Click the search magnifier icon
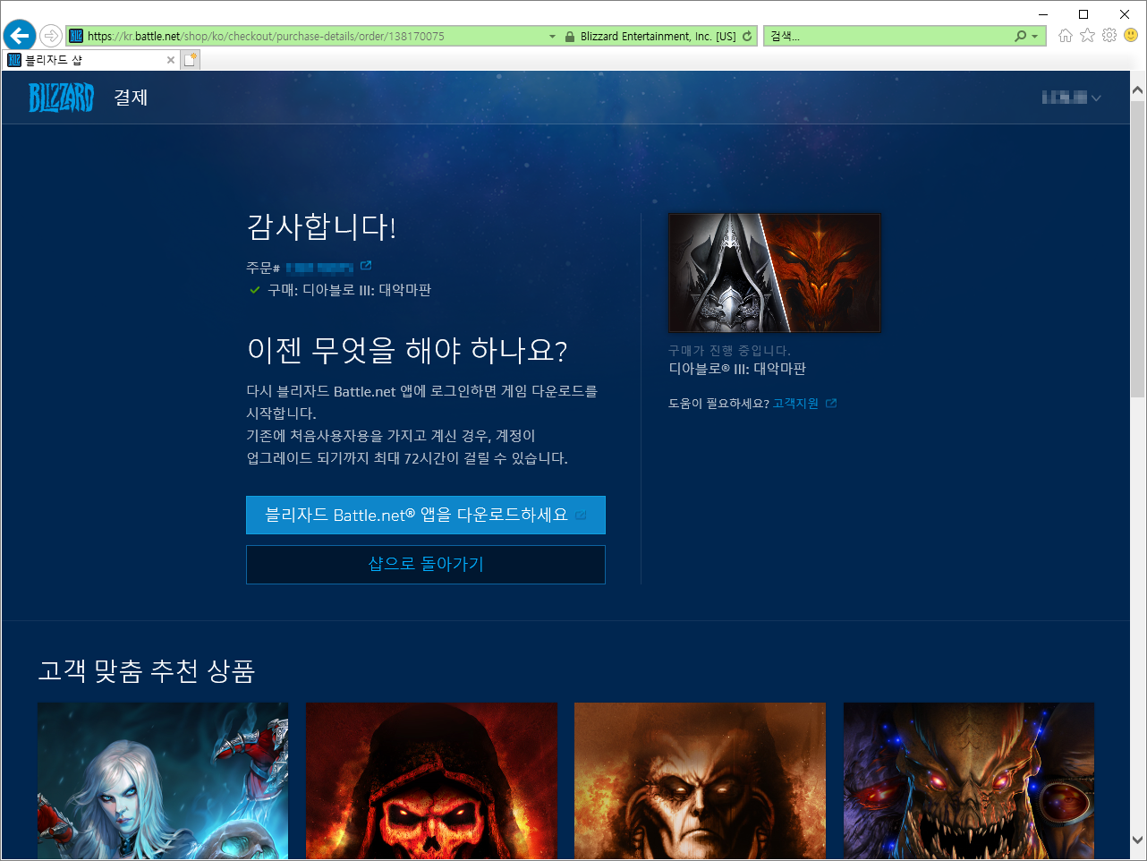 pyautogui.click(x=1021, y=37)
